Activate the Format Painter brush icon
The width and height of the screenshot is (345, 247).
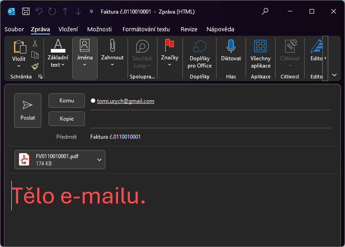35,66
